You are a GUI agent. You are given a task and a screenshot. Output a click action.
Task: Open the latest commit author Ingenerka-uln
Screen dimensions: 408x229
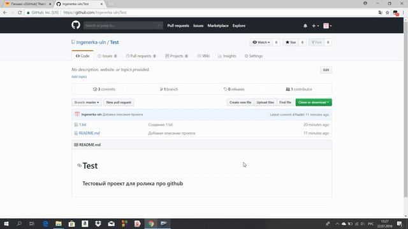[91, 114]
